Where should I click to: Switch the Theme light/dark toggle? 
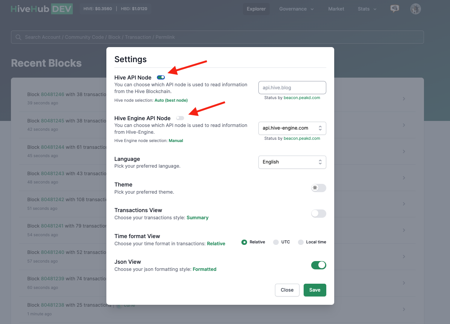[x=319, y=188]
